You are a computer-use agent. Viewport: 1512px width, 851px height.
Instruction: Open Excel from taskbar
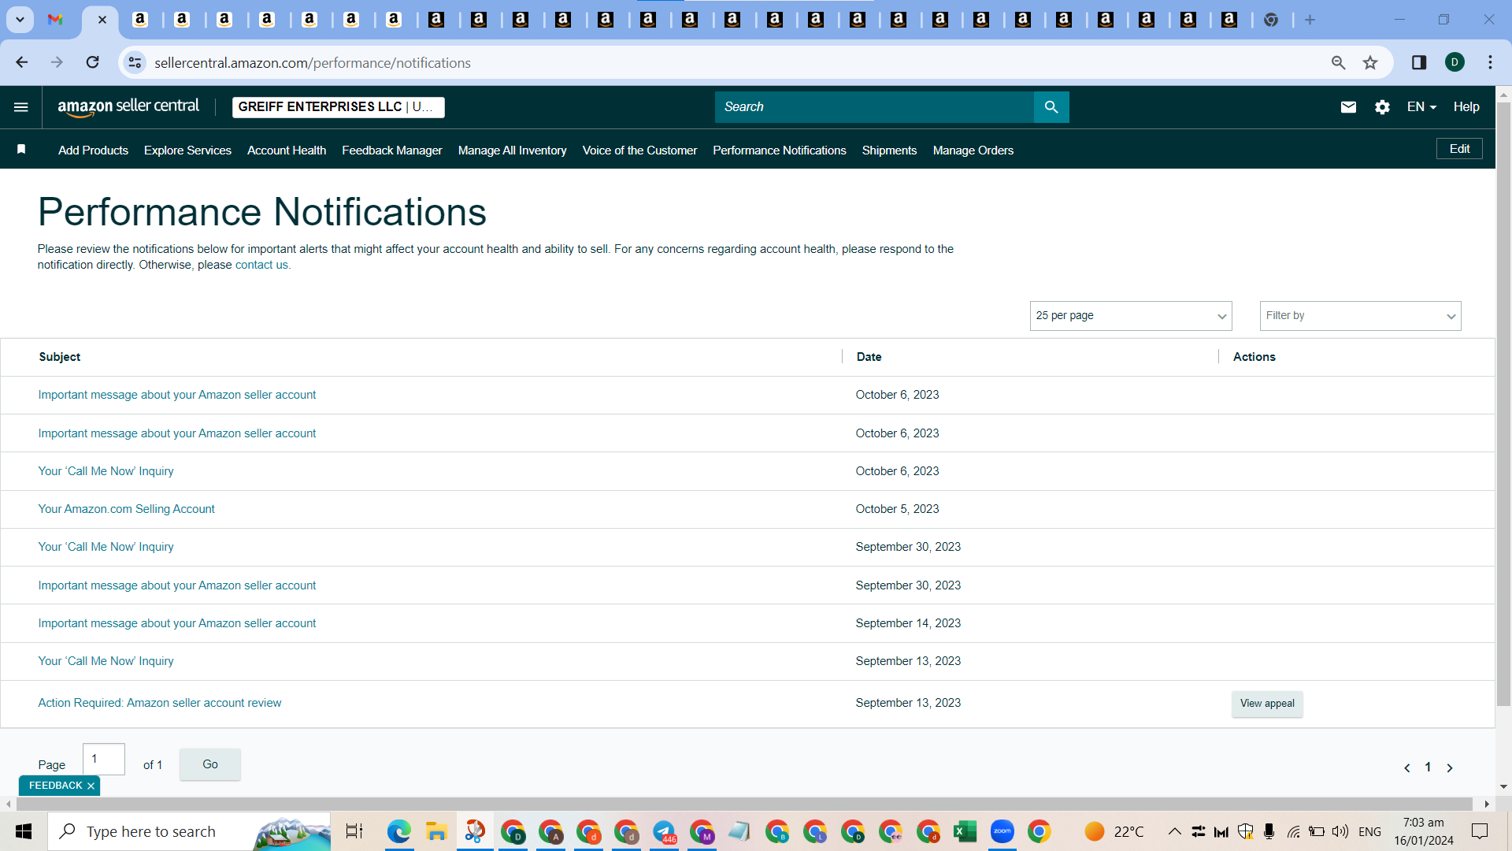point(965,831)
